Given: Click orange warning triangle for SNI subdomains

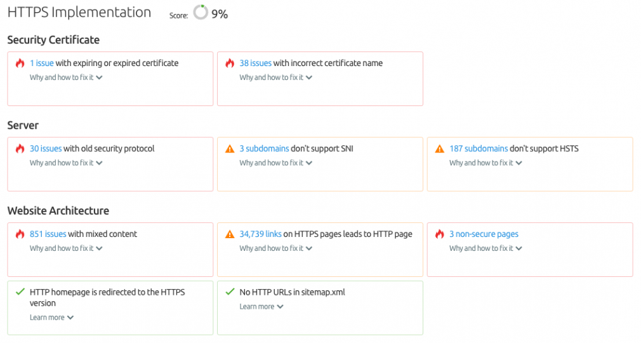Looking at the screenshot, I should 230,149.
